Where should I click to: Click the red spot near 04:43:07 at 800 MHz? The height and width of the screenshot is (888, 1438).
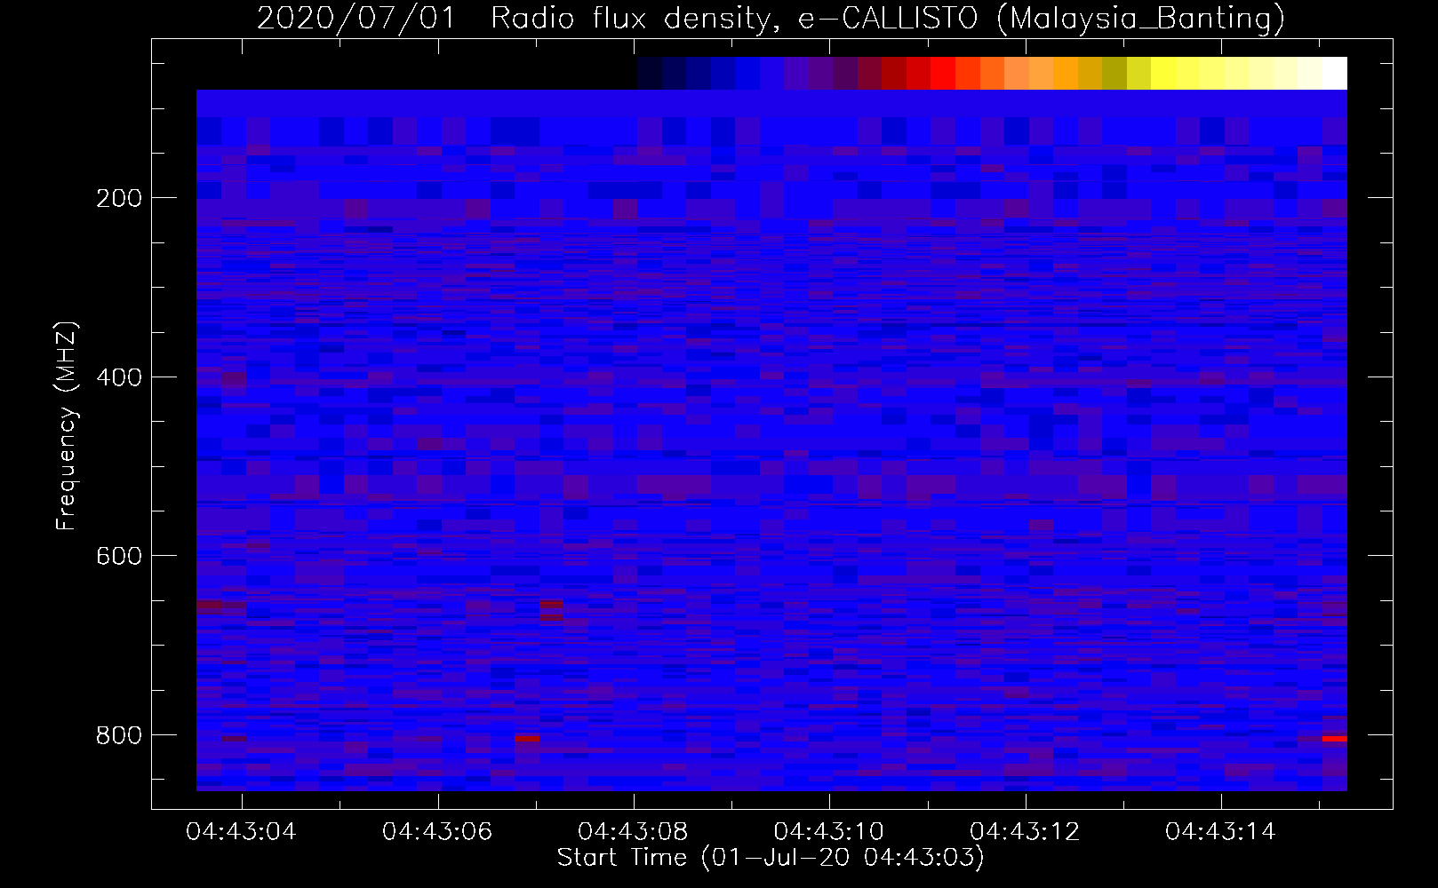click(527, 738)
